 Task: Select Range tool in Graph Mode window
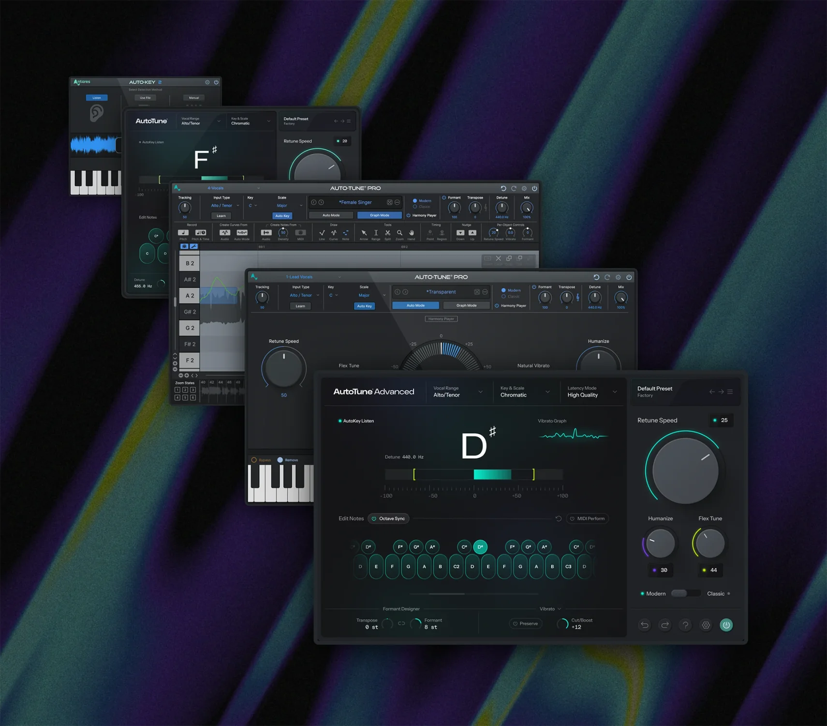click(x=376, y=233)
